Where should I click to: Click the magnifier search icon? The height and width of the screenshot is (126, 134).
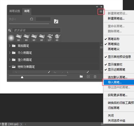9,30
